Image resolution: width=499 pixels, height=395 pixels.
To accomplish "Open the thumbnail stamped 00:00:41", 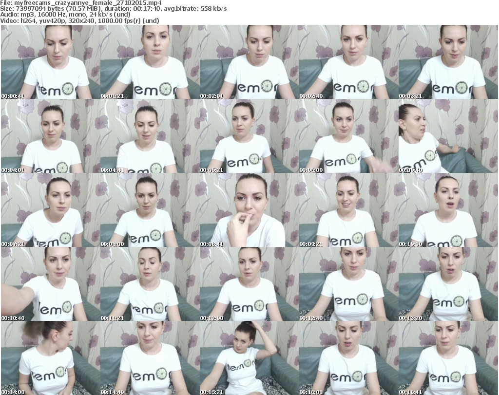I will [x=50, y=62].
